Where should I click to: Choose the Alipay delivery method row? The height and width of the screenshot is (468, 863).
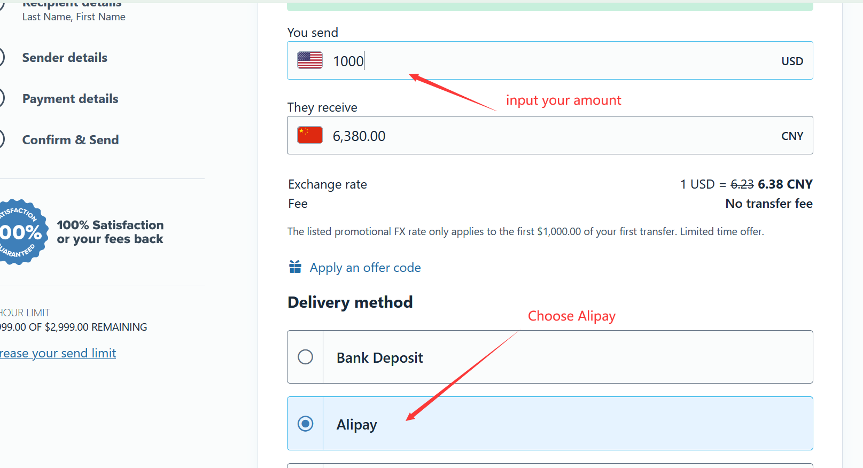tap(550, 424)
